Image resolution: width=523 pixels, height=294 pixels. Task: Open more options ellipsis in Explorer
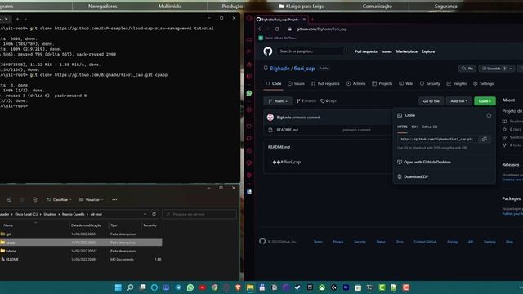pos(114,199)
